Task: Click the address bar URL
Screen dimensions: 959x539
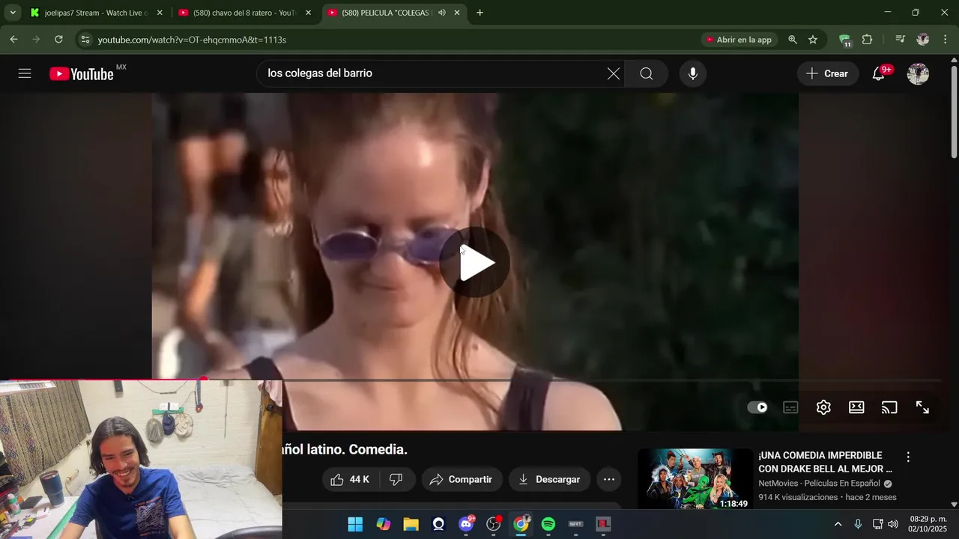Action: pos(192,40)
